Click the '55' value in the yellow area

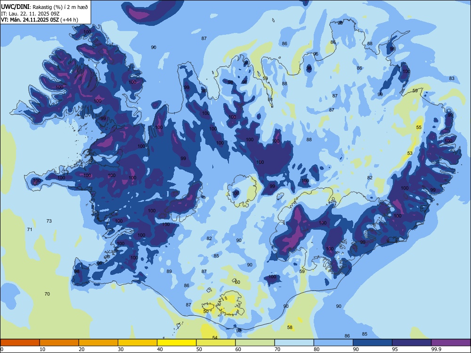[x=419, y=127]
